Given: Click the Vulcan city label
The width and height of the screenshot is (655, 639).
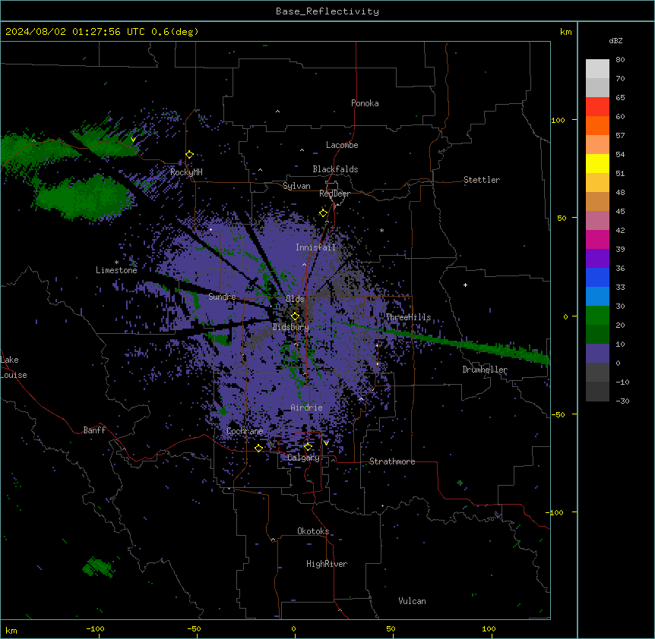Looking at the screenshot, I should (x=412, y=601).
